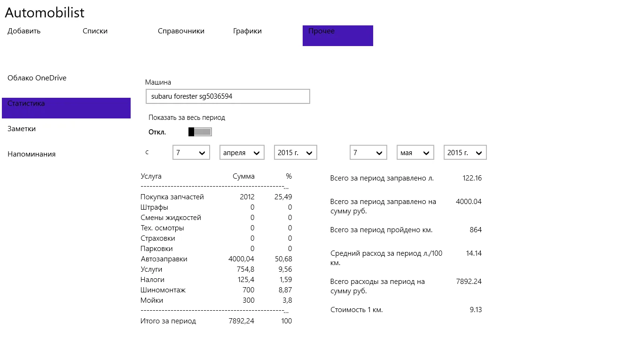The width and height of the screenshot is (642, 361).
Task: Select the Прочее tab
Action: pyautogui.click(x=338, y=36)
